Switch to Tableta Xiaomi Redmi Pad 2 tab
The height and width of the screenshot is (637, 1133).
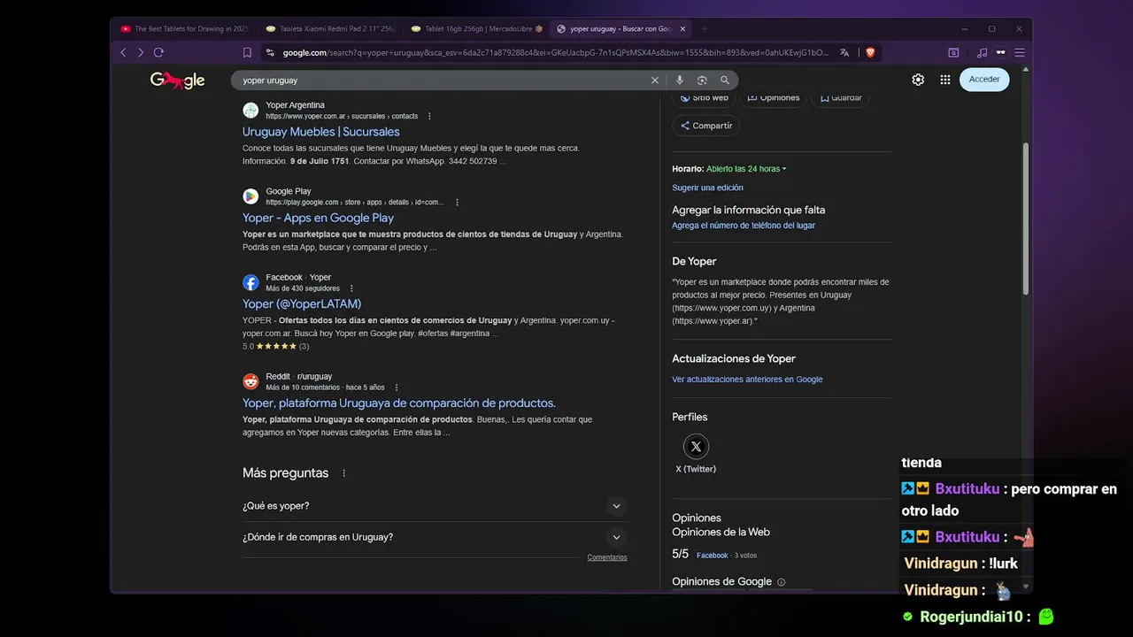click(331, 28)
